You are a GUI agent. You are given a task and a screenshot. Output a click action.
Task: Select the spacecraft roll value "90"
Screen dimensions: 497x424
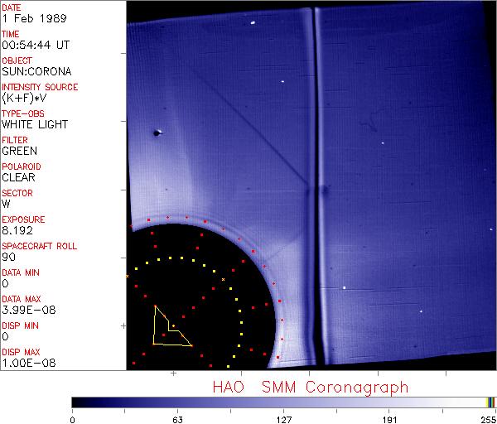pos(8,257)
